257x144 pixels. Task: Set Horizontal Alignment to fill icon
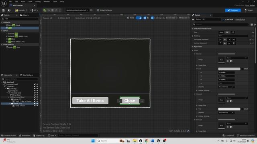(234, 40)
